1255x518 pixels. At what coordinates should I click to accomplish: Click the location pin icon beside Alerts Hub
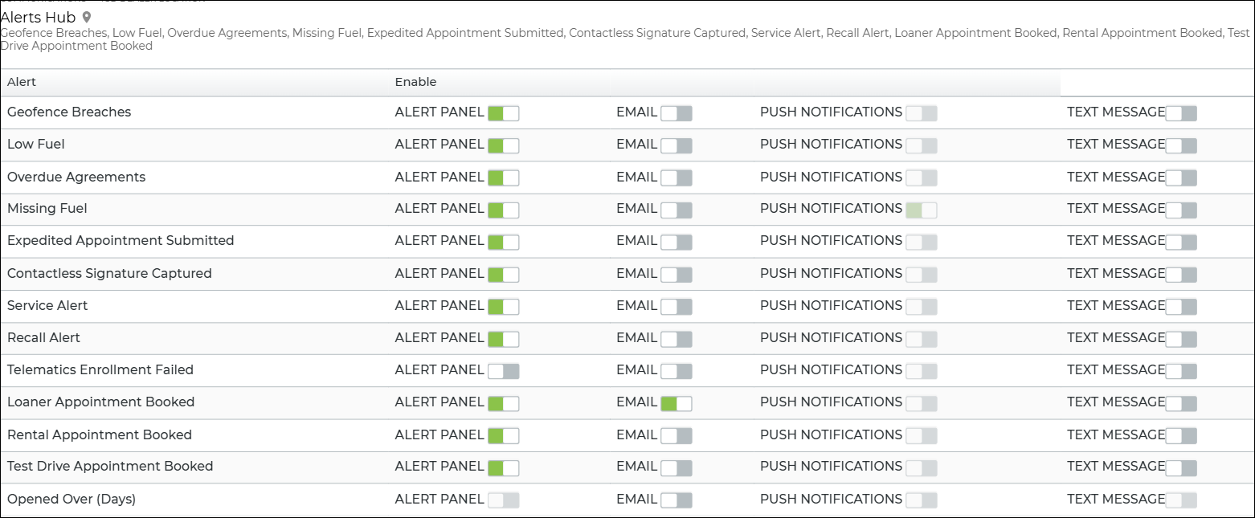click(87, 17)
